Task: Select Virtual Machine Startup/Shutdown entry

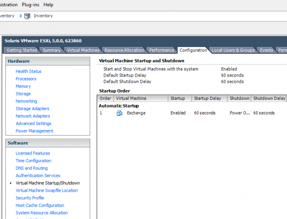Action: (48, 183)
